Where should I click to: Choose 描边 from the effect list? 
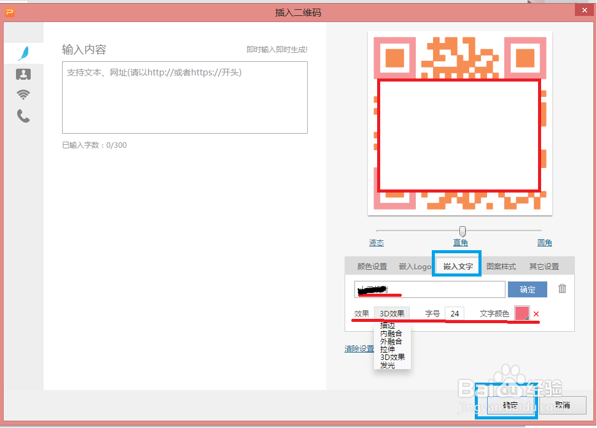coord(388,326)
